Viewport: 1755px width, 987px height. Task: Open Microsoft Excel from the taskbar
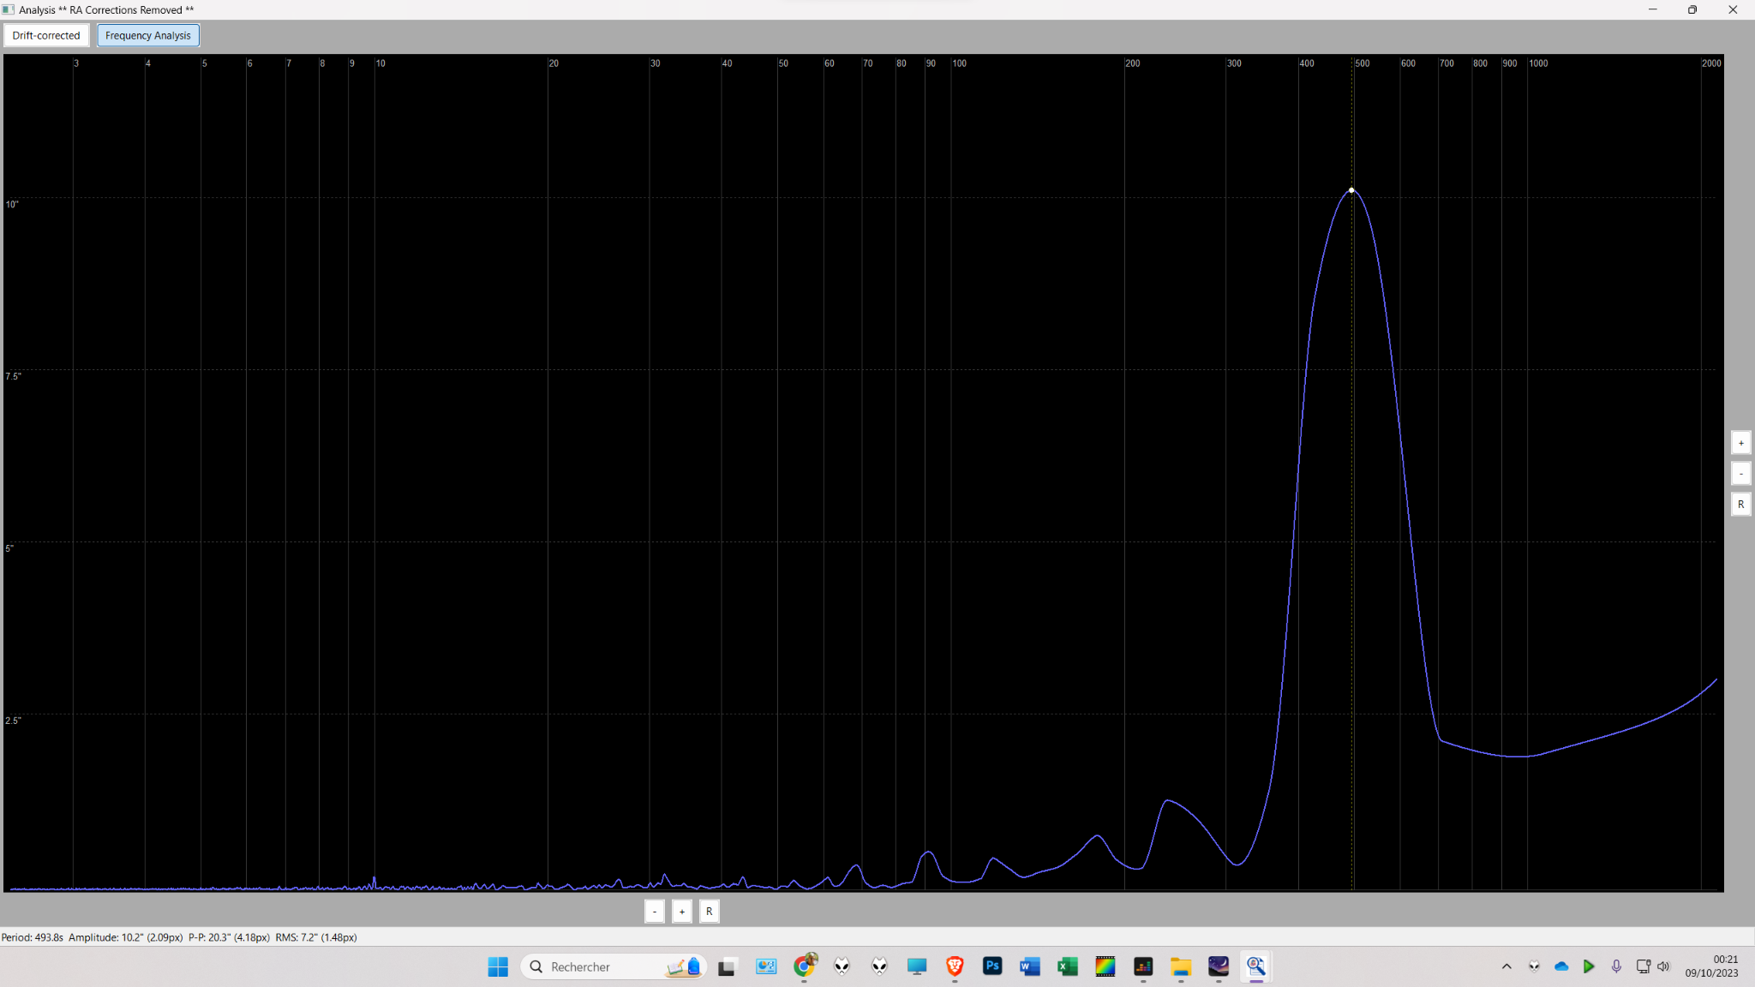tap(1068, 966)
